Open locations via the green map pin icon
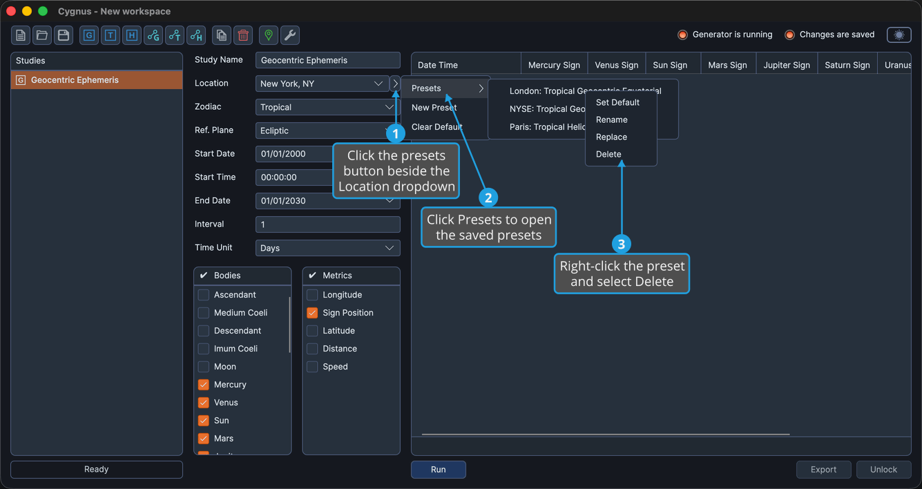922x489 pixels. click(269, 35)
